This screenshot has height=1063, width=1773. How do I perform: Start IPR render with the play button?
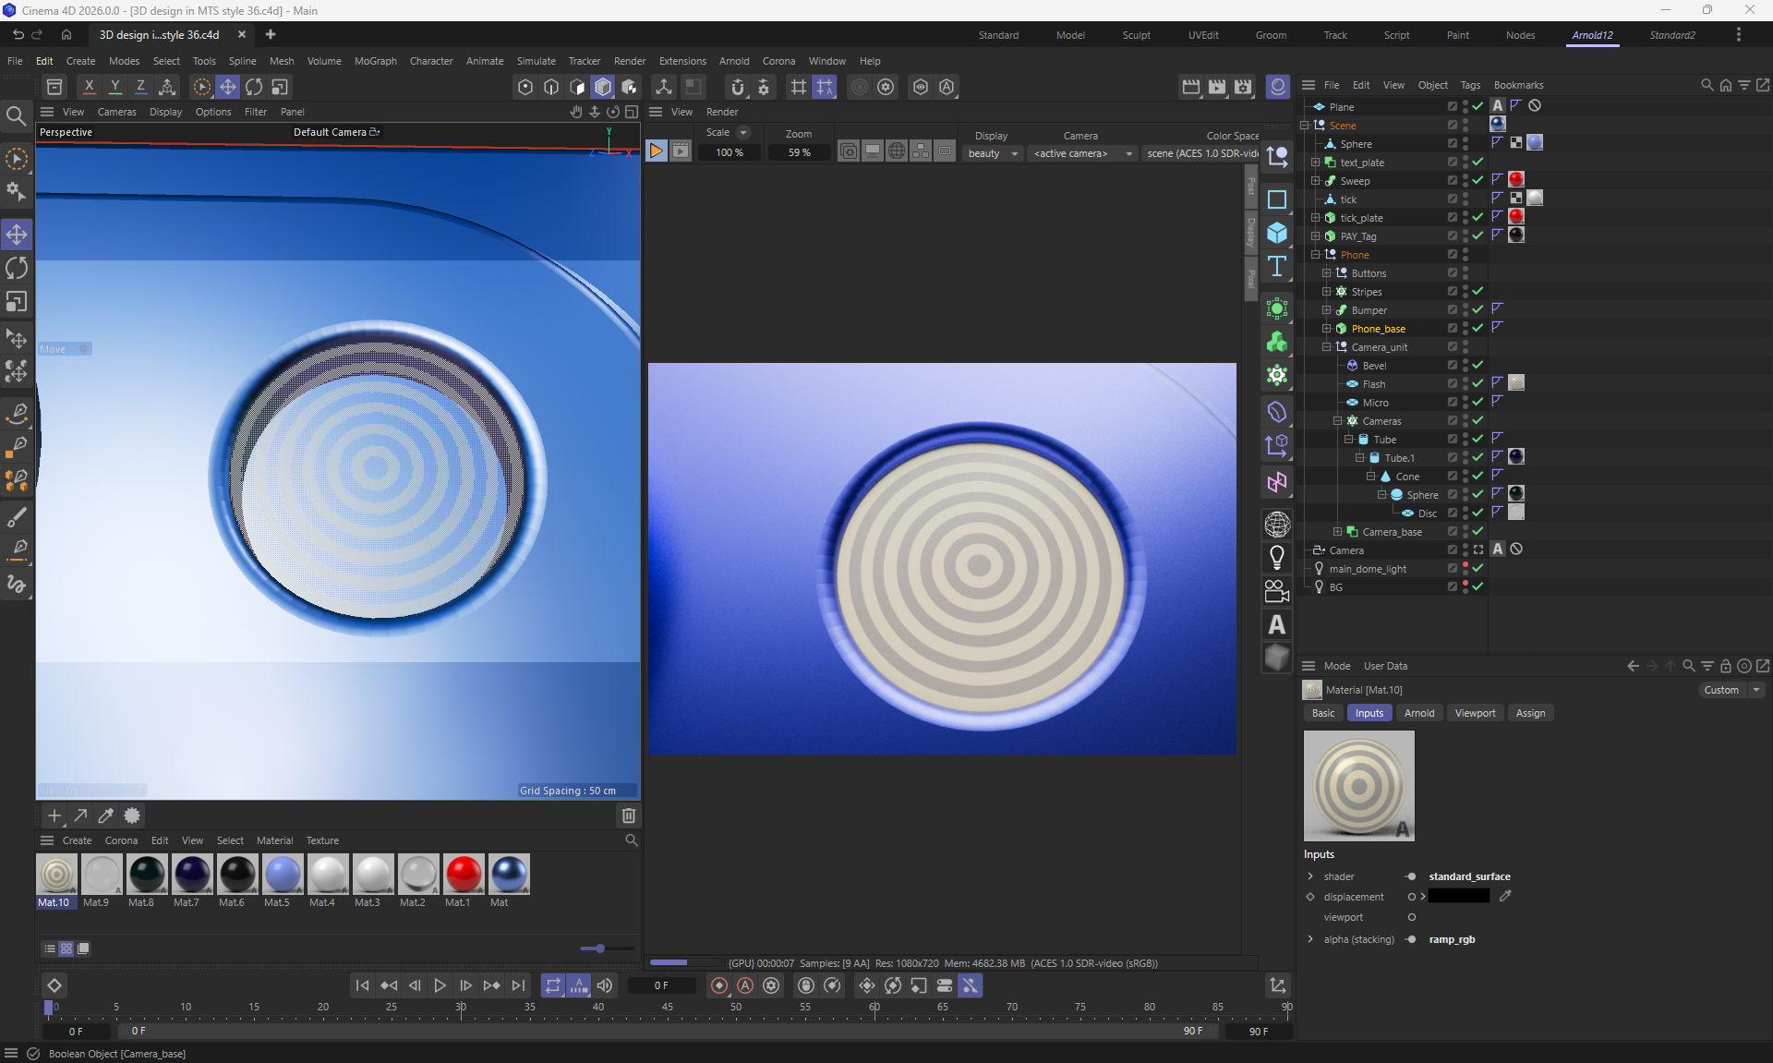coord(656,151)
